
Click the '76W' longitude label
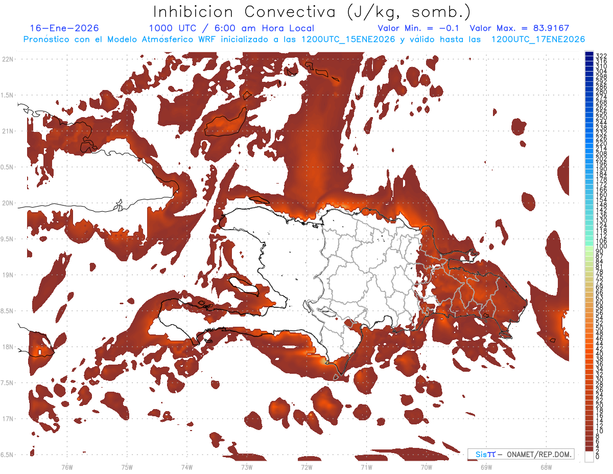pos(67,467)
